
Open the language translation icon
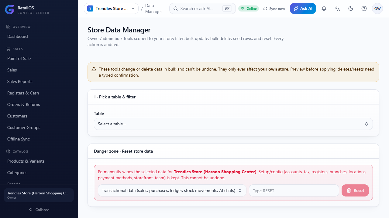point(337,8)
